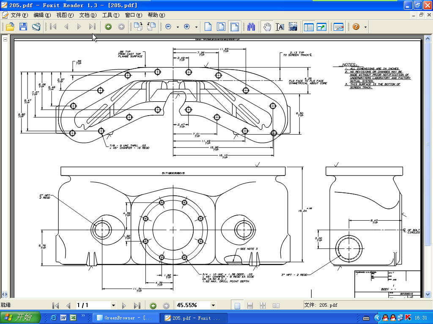This screenshot has height=324, width=433.
Task: Rotate page clockwise icon
Action: (x=138, y=27)
